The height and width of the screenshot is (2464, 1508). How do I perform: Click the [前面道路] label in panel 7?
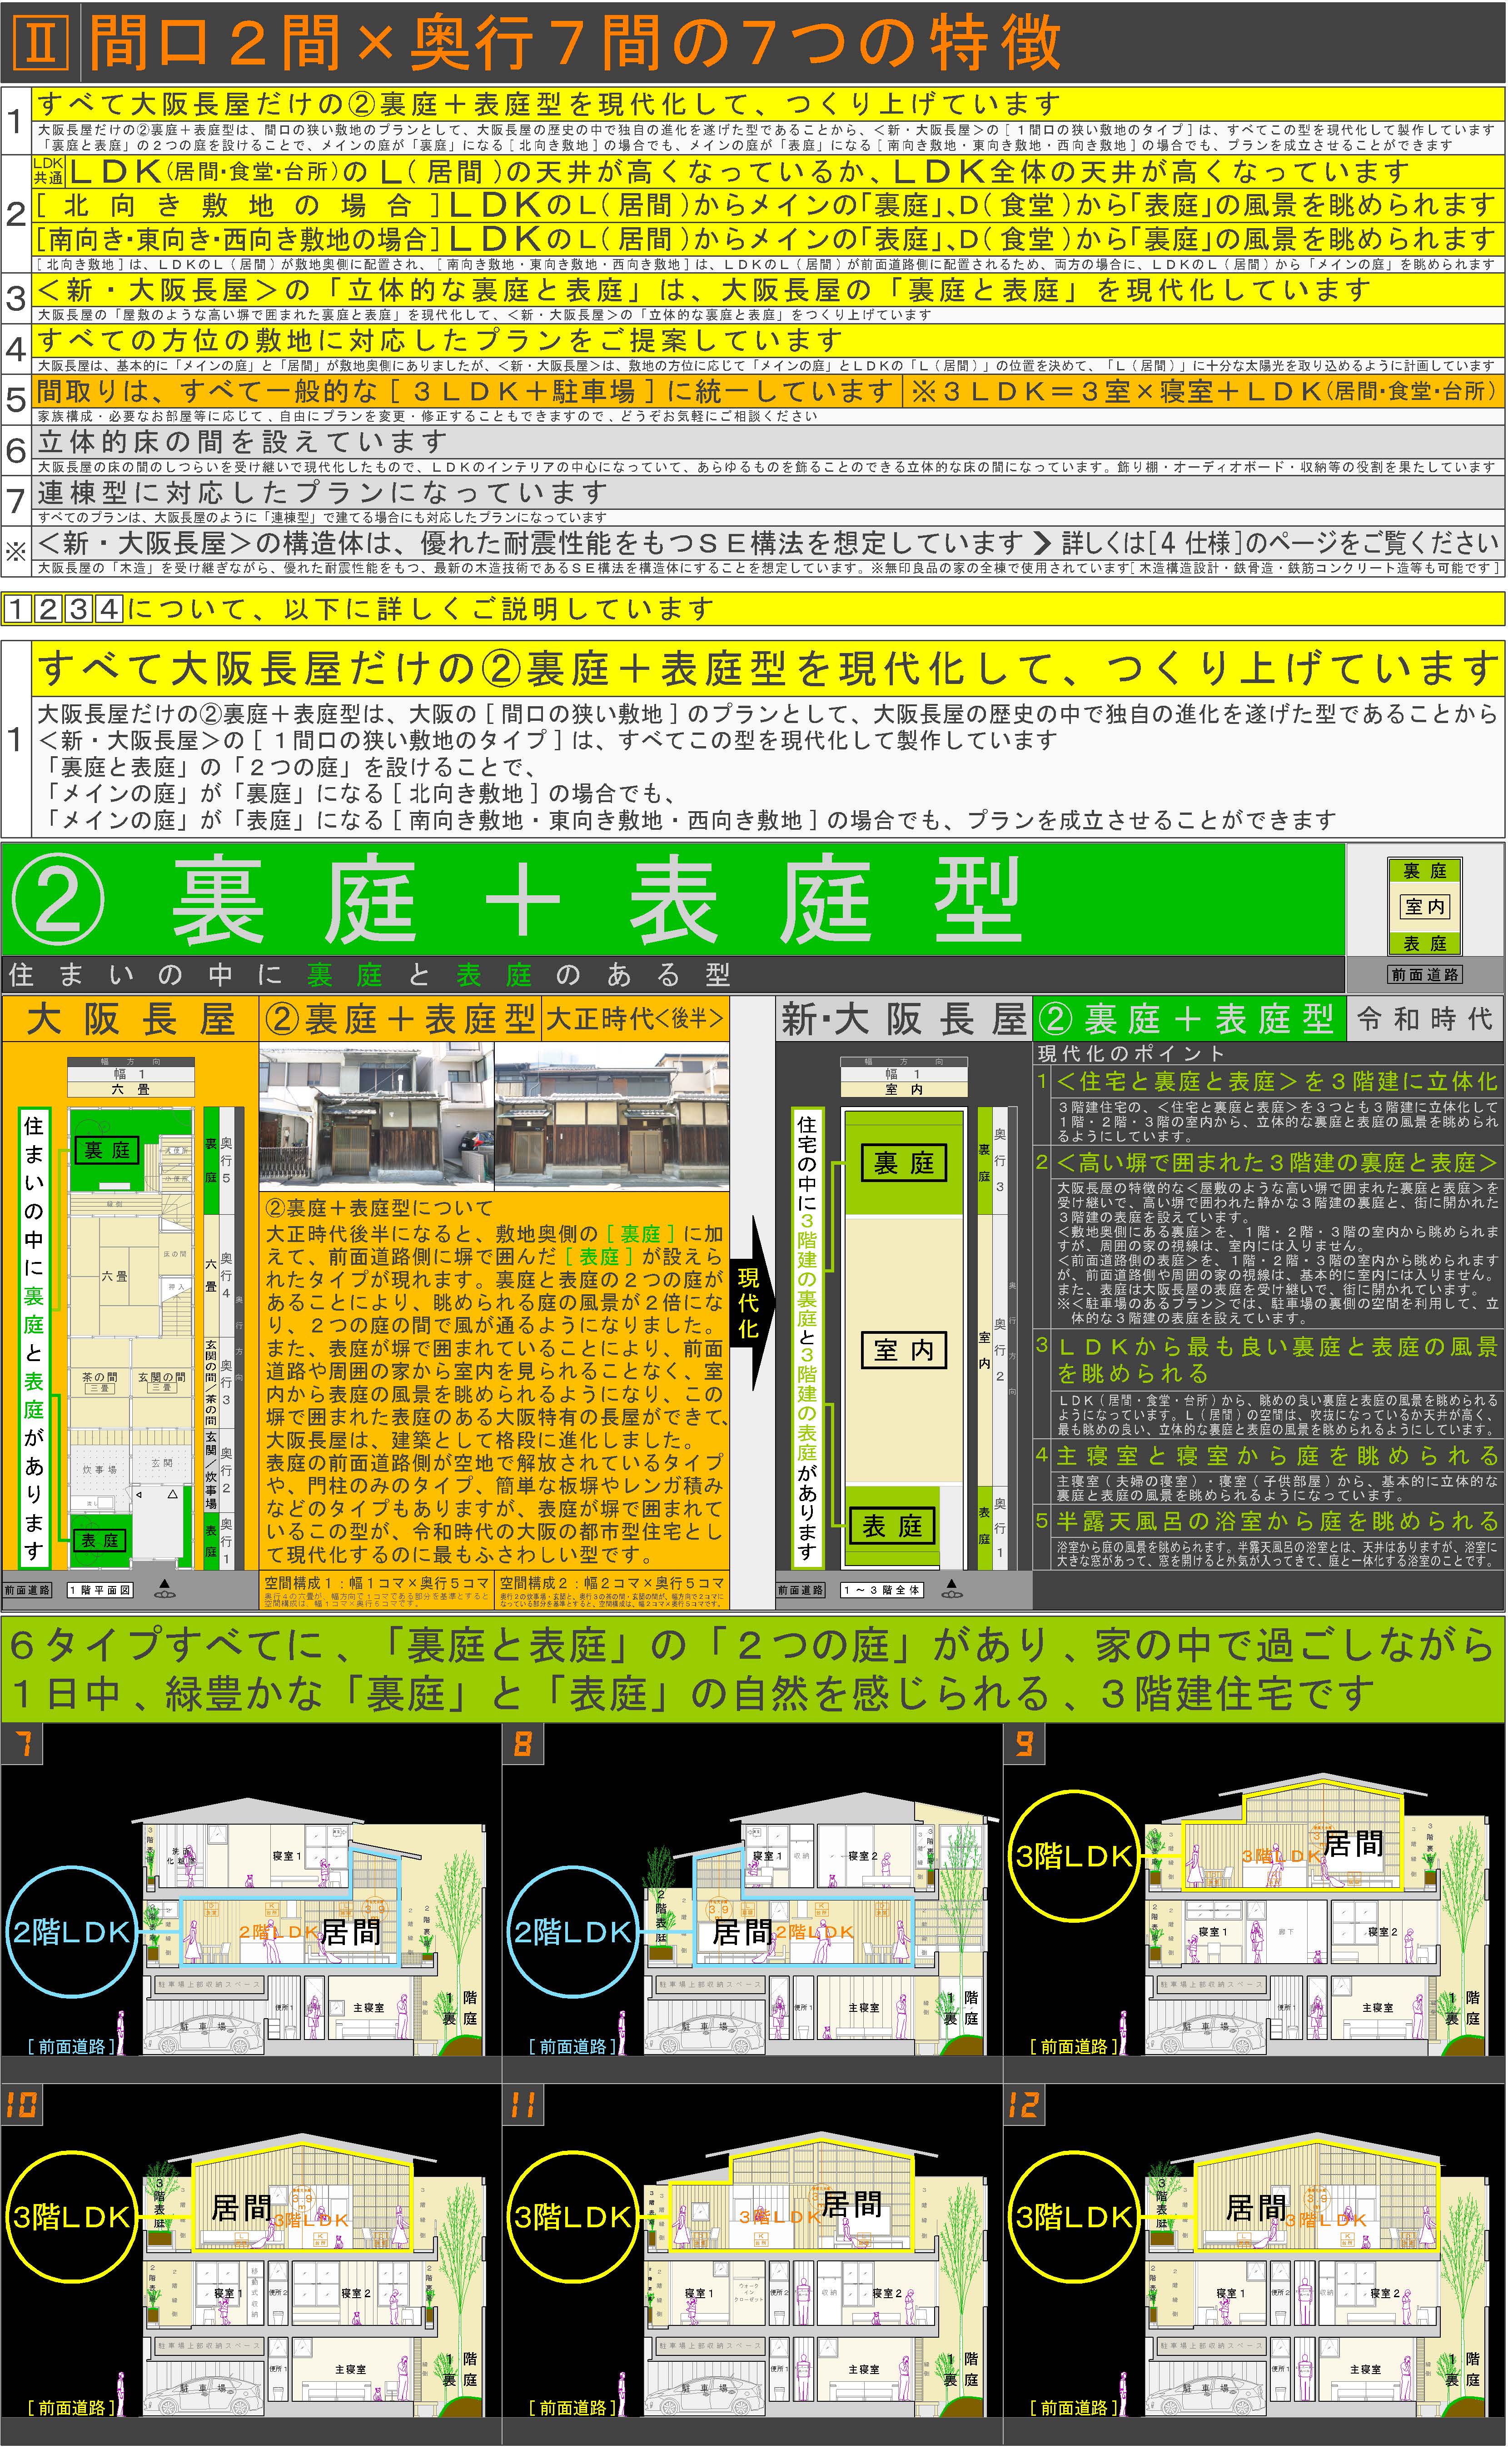(71, 2047)
